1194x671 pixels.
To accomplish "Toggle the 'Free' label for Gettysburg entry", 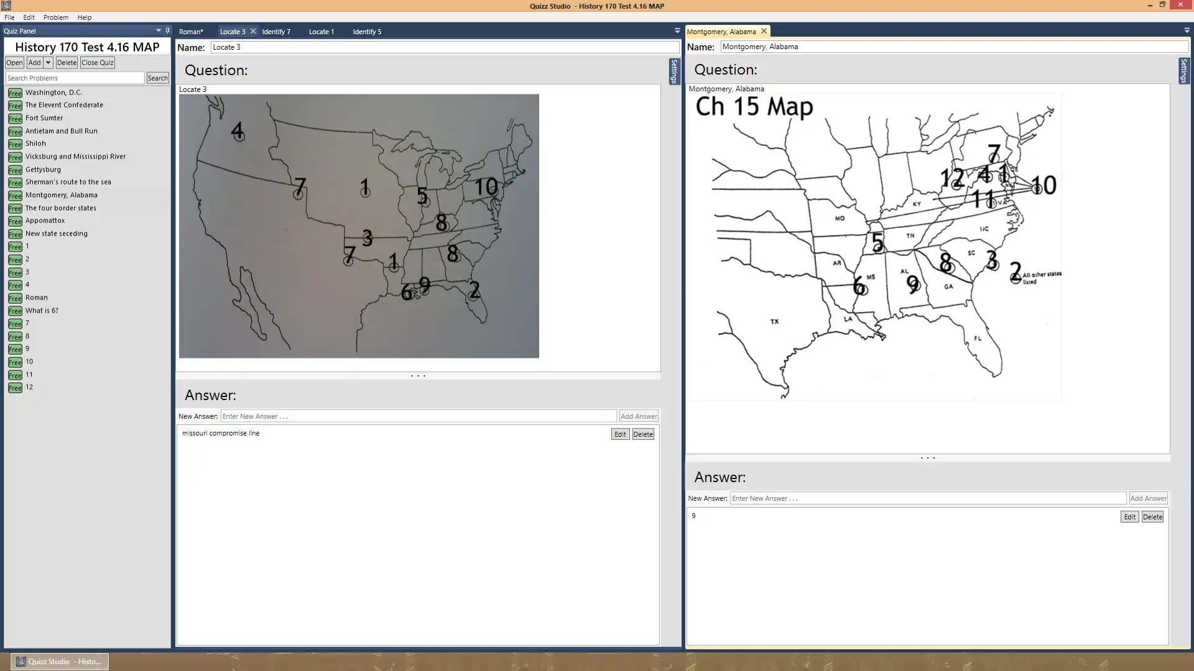I will [14, 170].
